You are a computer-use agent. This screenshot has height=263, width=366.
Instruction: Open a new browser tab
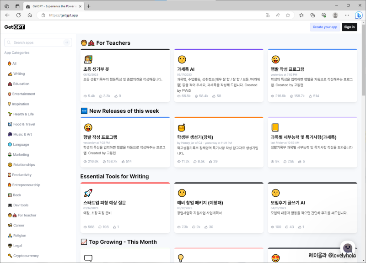coord(88,6)
